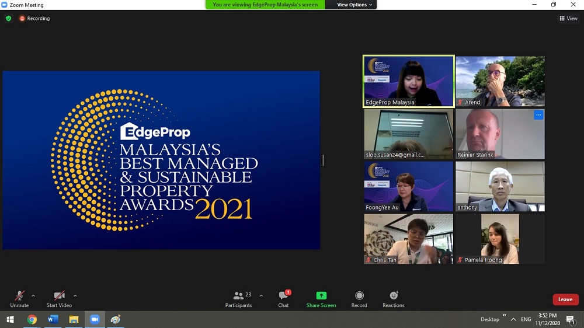Image resolution: width=584 pixels, height=328 pixels.
Task: Select Pamela Hoong video tile
Action: click(x=500, y=239)
